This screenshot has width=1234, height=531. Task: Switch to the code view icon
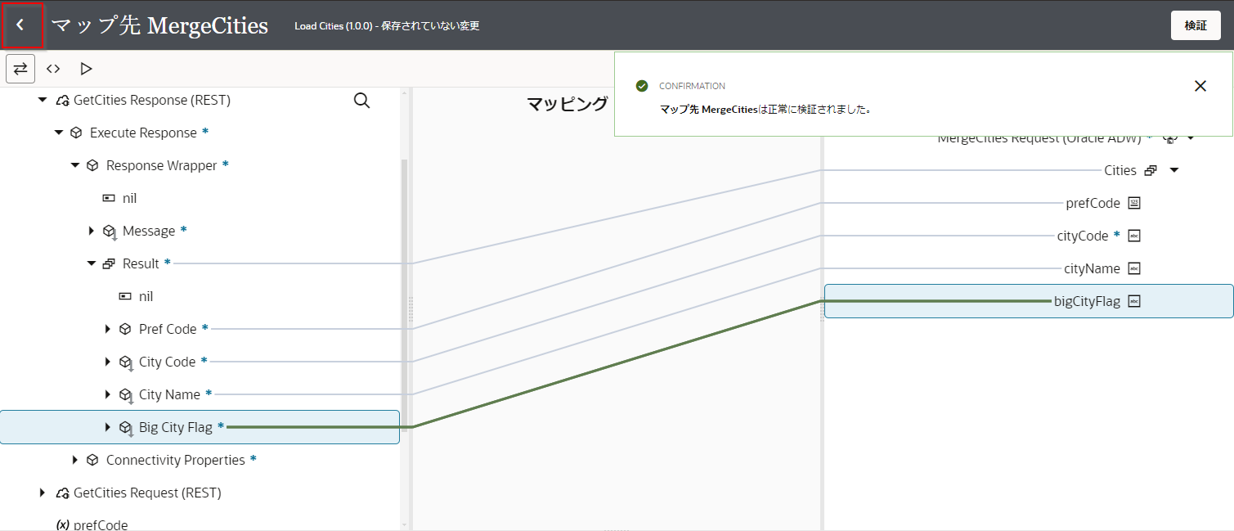[x=53, y=69]
